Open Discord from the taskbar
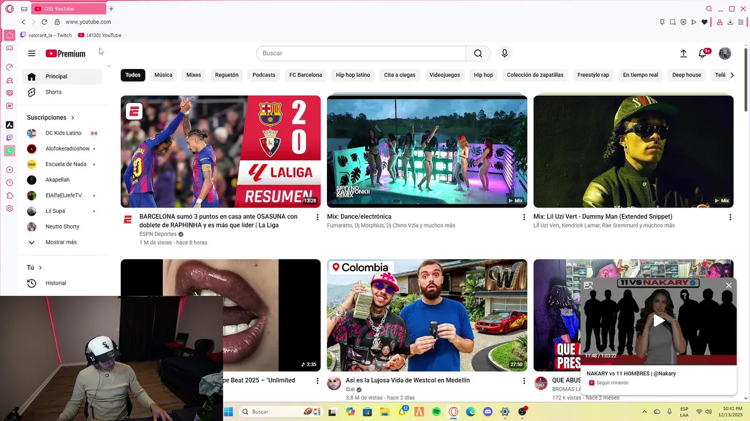Screen dimensions: 750x421 [x=487, y=412]
